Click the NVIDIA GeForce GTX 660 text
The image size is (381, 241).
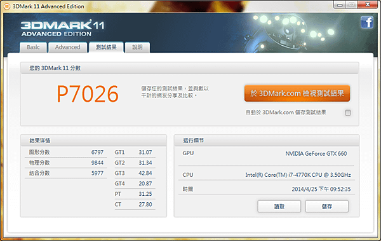pyautogui.click(x=316, y=154)
